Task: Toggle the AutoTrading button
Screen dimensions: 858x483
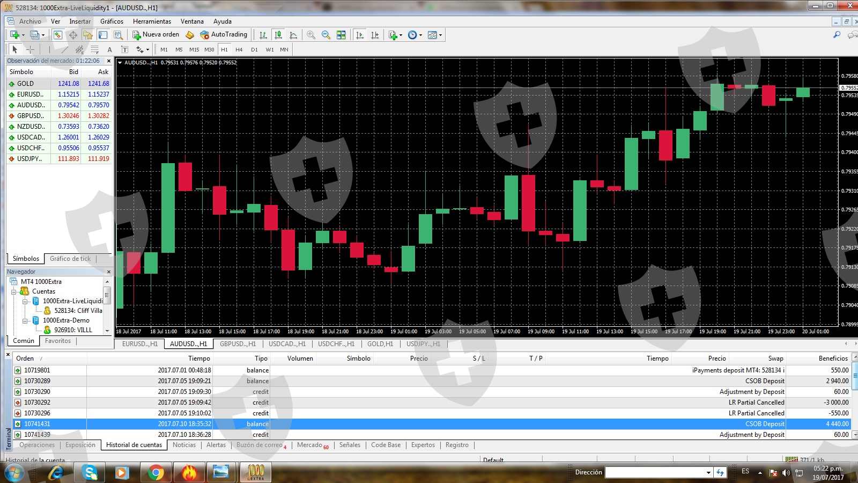Action: tap(224, 34)
